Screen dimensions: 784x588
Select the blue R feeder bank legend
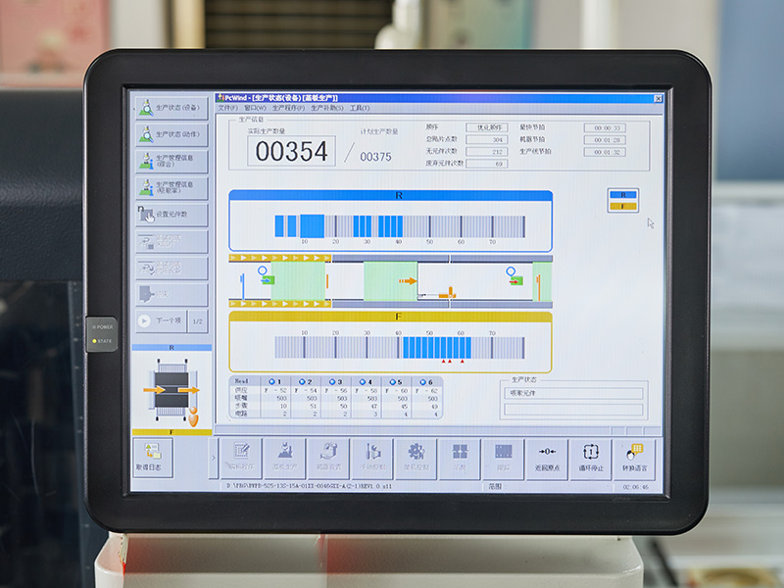(x=623, y=194)
